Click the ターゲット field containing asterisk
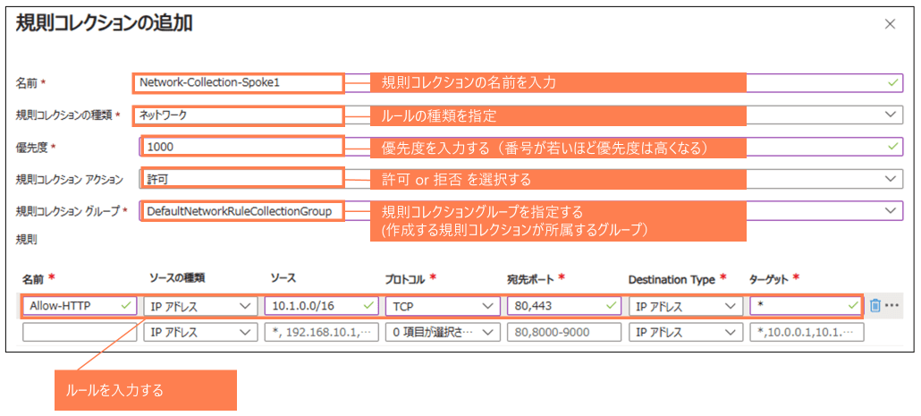This screenshot has width=921, height=416. pyautogui.click(x=807, y=306)
